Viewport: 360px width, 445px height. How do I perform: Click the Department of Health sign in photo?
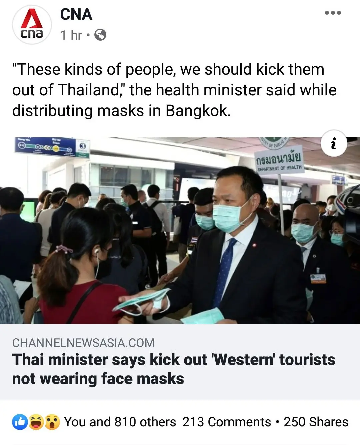click(279, 160)
